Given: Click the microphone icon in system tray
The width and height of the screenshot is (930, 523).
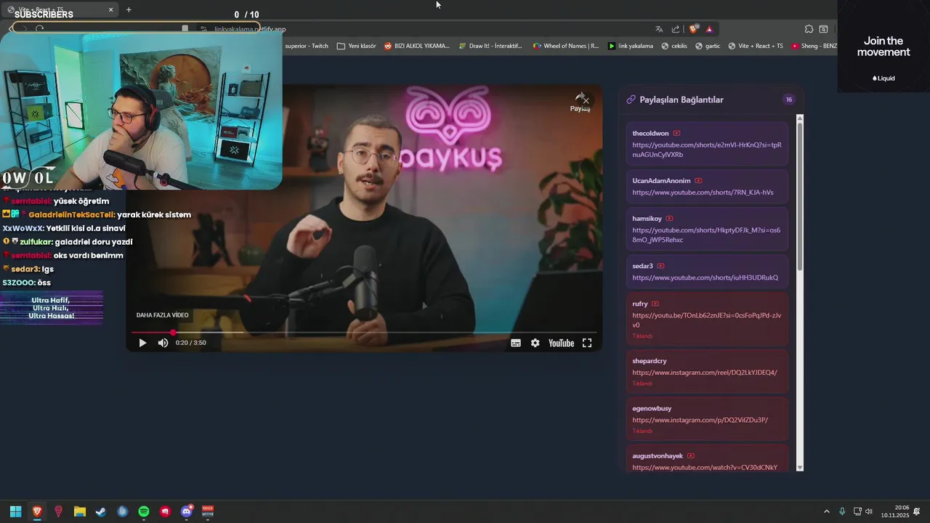Looking at the screenshot, I should tap(842, 511).
